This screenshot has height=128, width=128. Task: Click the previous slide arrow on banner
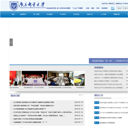[11, 42]
